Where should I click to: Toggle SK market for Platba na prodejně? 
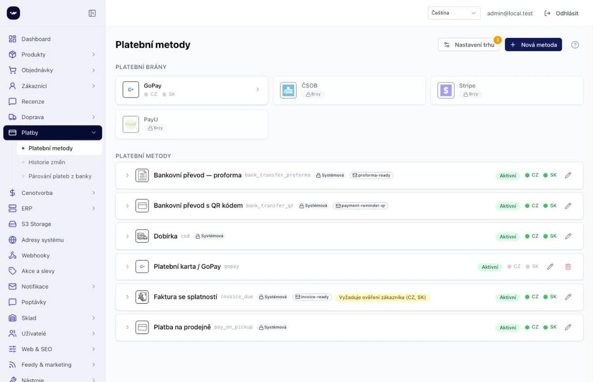pos(550,328)
